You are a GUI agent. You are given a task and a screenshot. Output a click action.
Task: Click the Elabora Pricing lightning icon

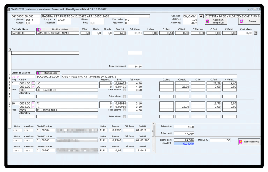[x=241, y=142]
